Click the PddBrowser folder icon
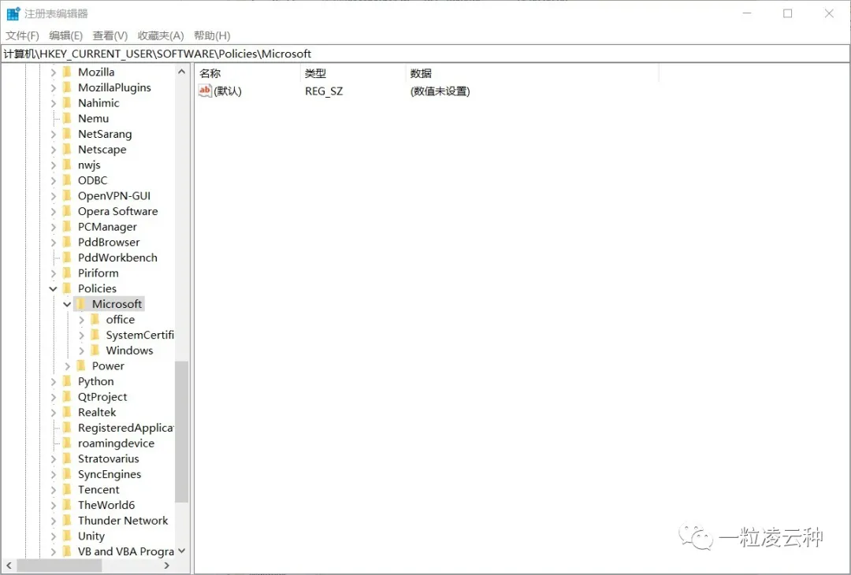The height and width of the screenshot is (575, 851). tap(67, 242)
